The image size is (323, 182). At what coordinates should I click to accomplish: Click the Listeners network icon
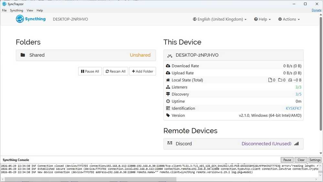(x=168, y=87)
